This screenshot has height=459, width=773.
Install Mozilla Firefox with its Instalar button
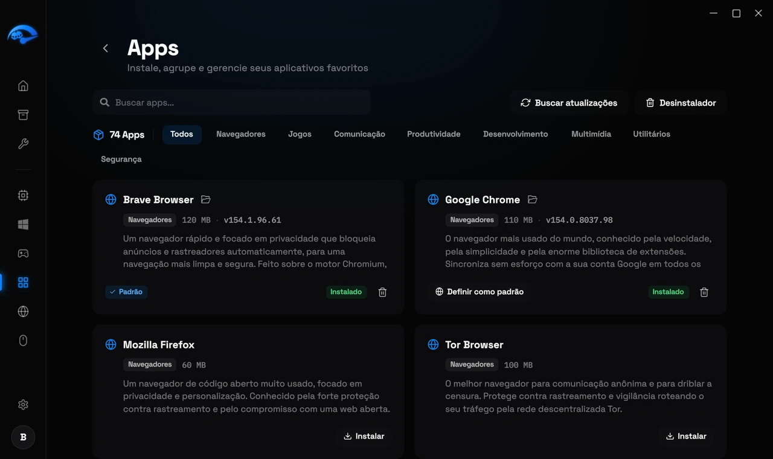[364, 436]
